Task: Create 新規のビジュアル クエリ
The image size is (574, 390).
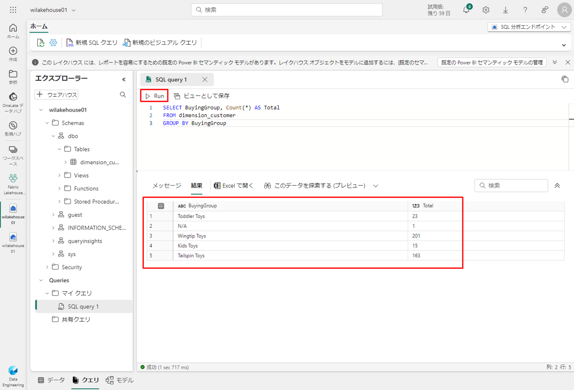Action: coord(160,43)
